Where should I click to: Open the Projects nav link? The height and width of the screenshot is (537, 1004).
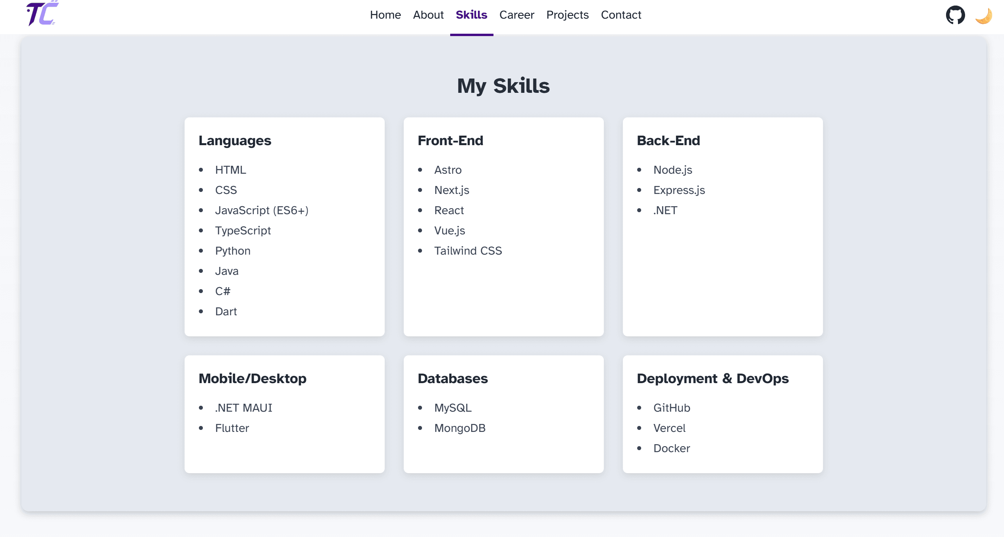pos(567,15)
